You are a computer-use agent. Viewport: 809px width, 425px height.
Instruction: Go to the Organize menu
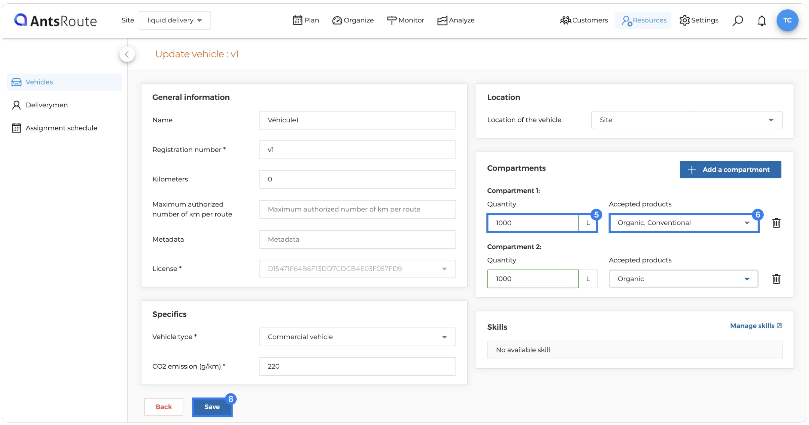pos(353,20)
